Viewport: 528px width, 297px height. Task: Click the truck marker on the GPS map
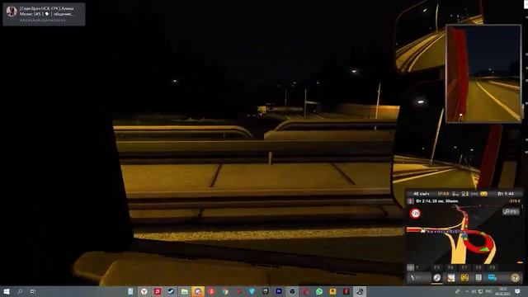click(x=422, y=231)
